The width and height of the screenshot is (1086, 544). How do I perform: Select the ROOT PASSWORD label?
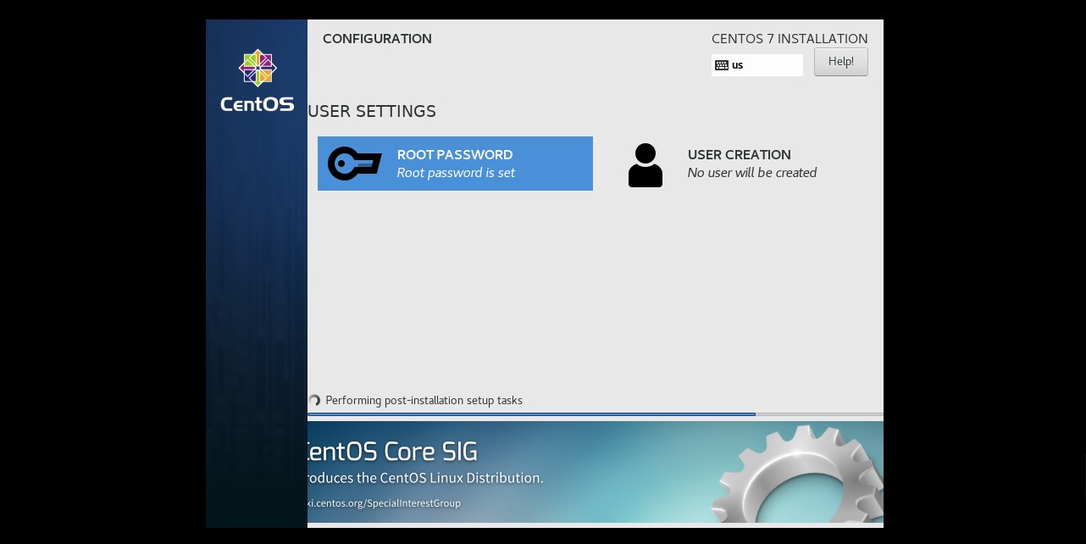(x=455, y=155)
